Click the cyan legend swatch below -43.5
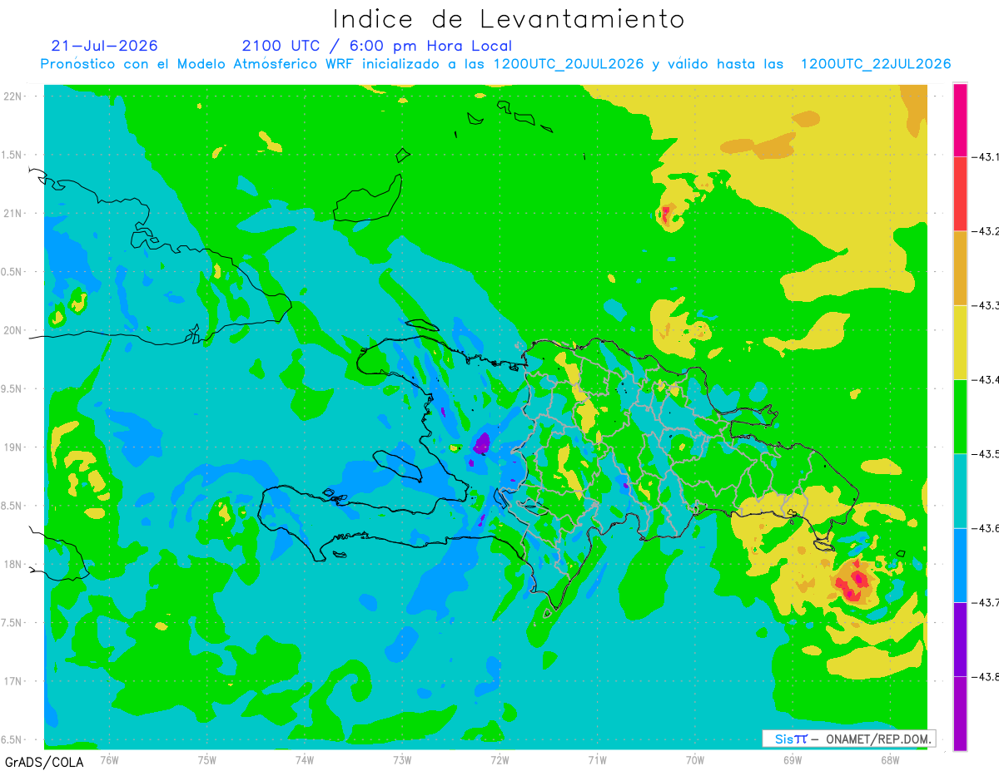The height and width of the screenshot is (771, 999). (960, 490)
